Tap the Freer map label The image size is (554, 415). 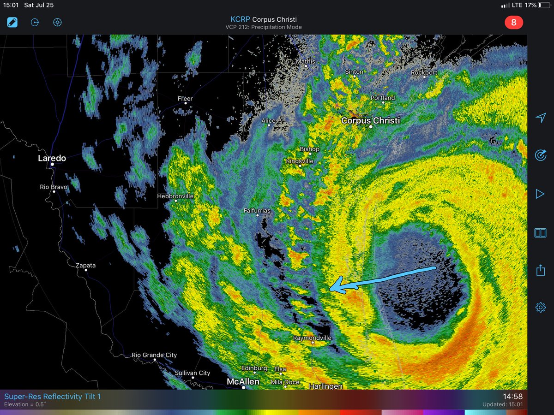[185, 99]
